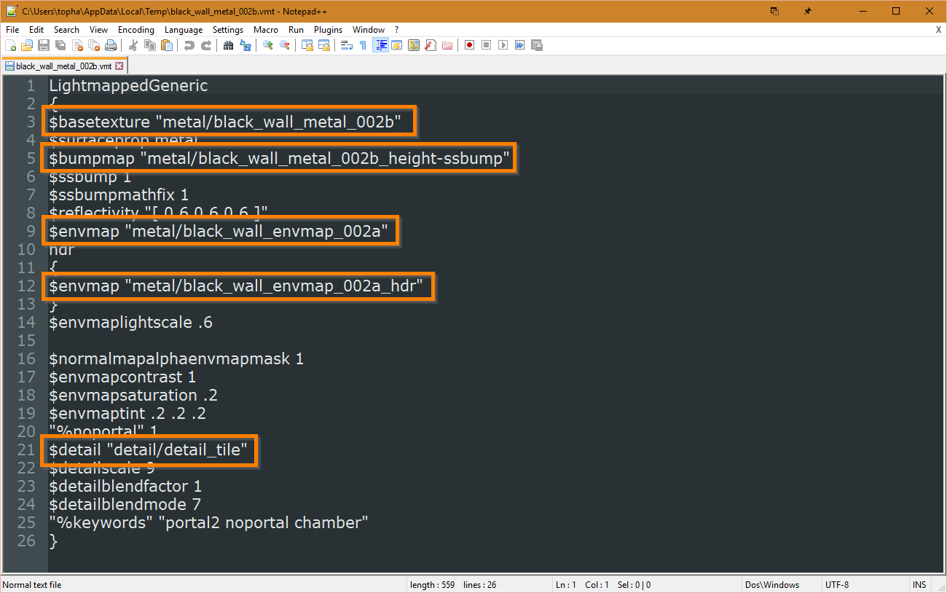Click the Close All toolbar icon

(x=94, y=45)
